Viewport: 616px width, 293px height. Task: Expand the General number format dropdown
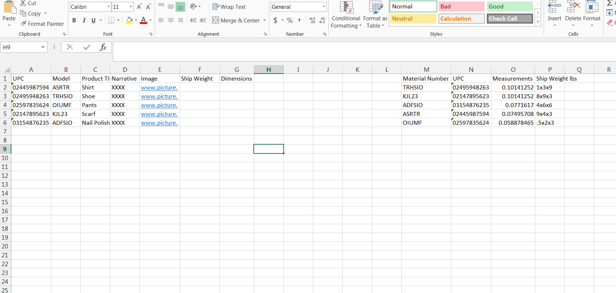pyautogui.click(x=324, y=7)
